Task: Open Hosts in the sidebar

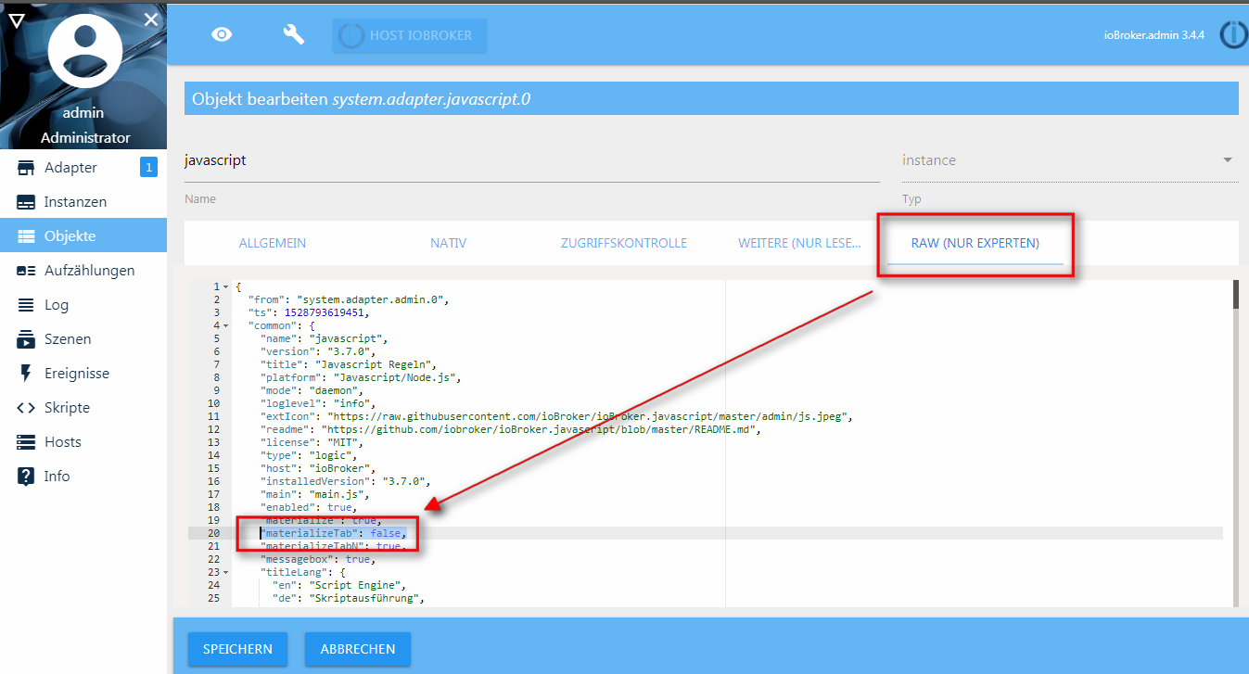Action: click(x=83, y=442)
